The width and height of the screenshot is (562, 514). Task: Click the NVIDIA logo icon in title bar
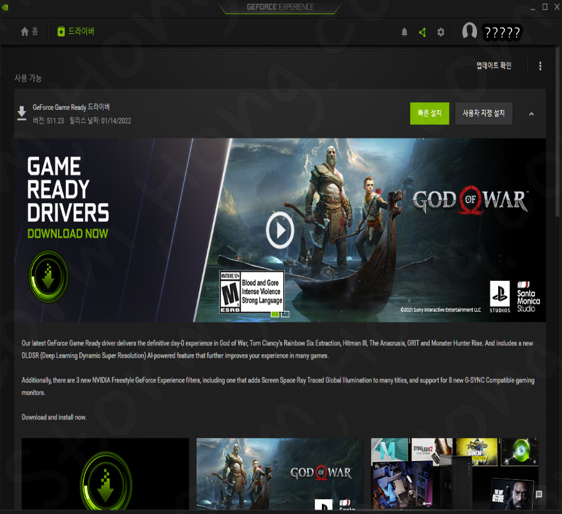pos(4,7)
